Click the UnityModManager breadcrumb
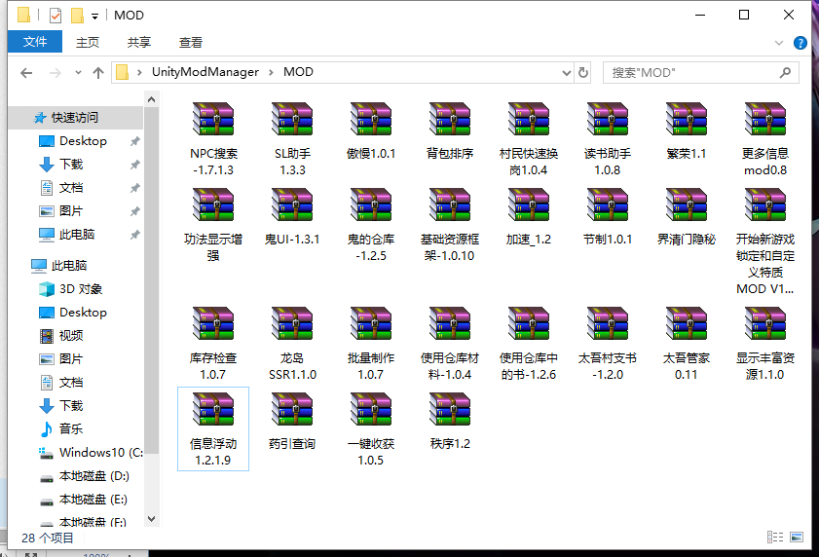819x557 pixels. click(205, 72)
